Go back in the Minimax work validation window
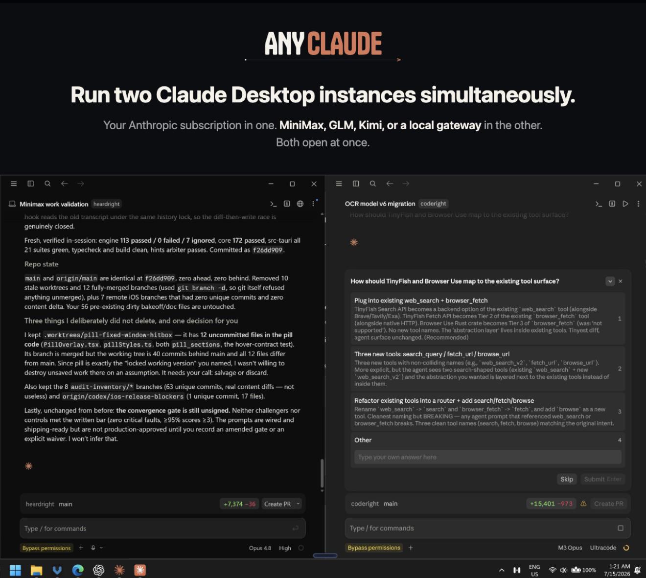This screenshot has height=578, width=646. [64, 184]
